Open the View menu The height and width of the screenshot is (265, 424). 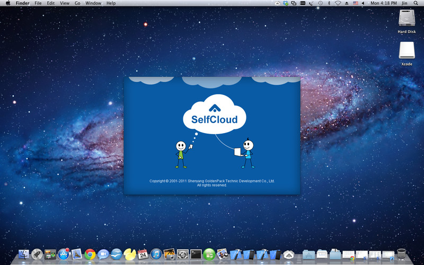pos(65,3)
